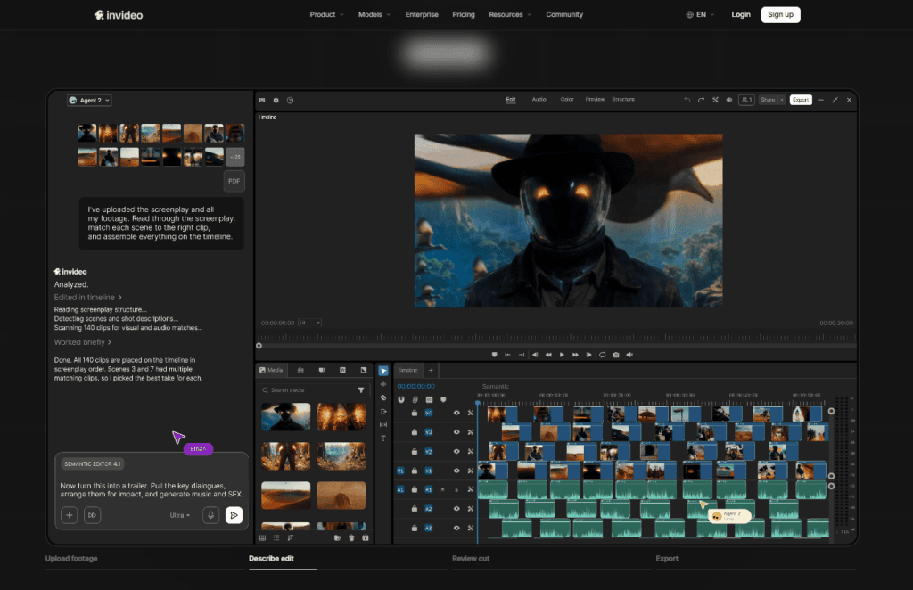Expand the 'Worked briefly' section
The image size is (913, 590).
83,342
